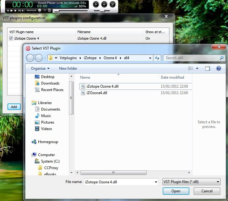Open the Organize menu
Viewport: 228px width, 201px height.
pyautogui.click(x=40, y=68)
